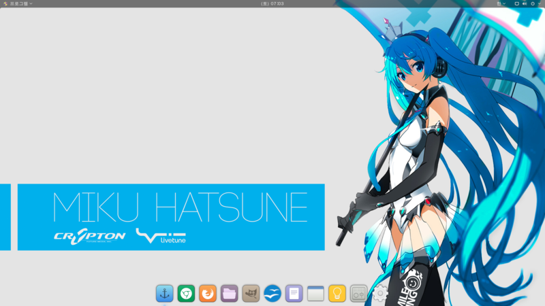Click the volume speaker icon

pos(525,3)
